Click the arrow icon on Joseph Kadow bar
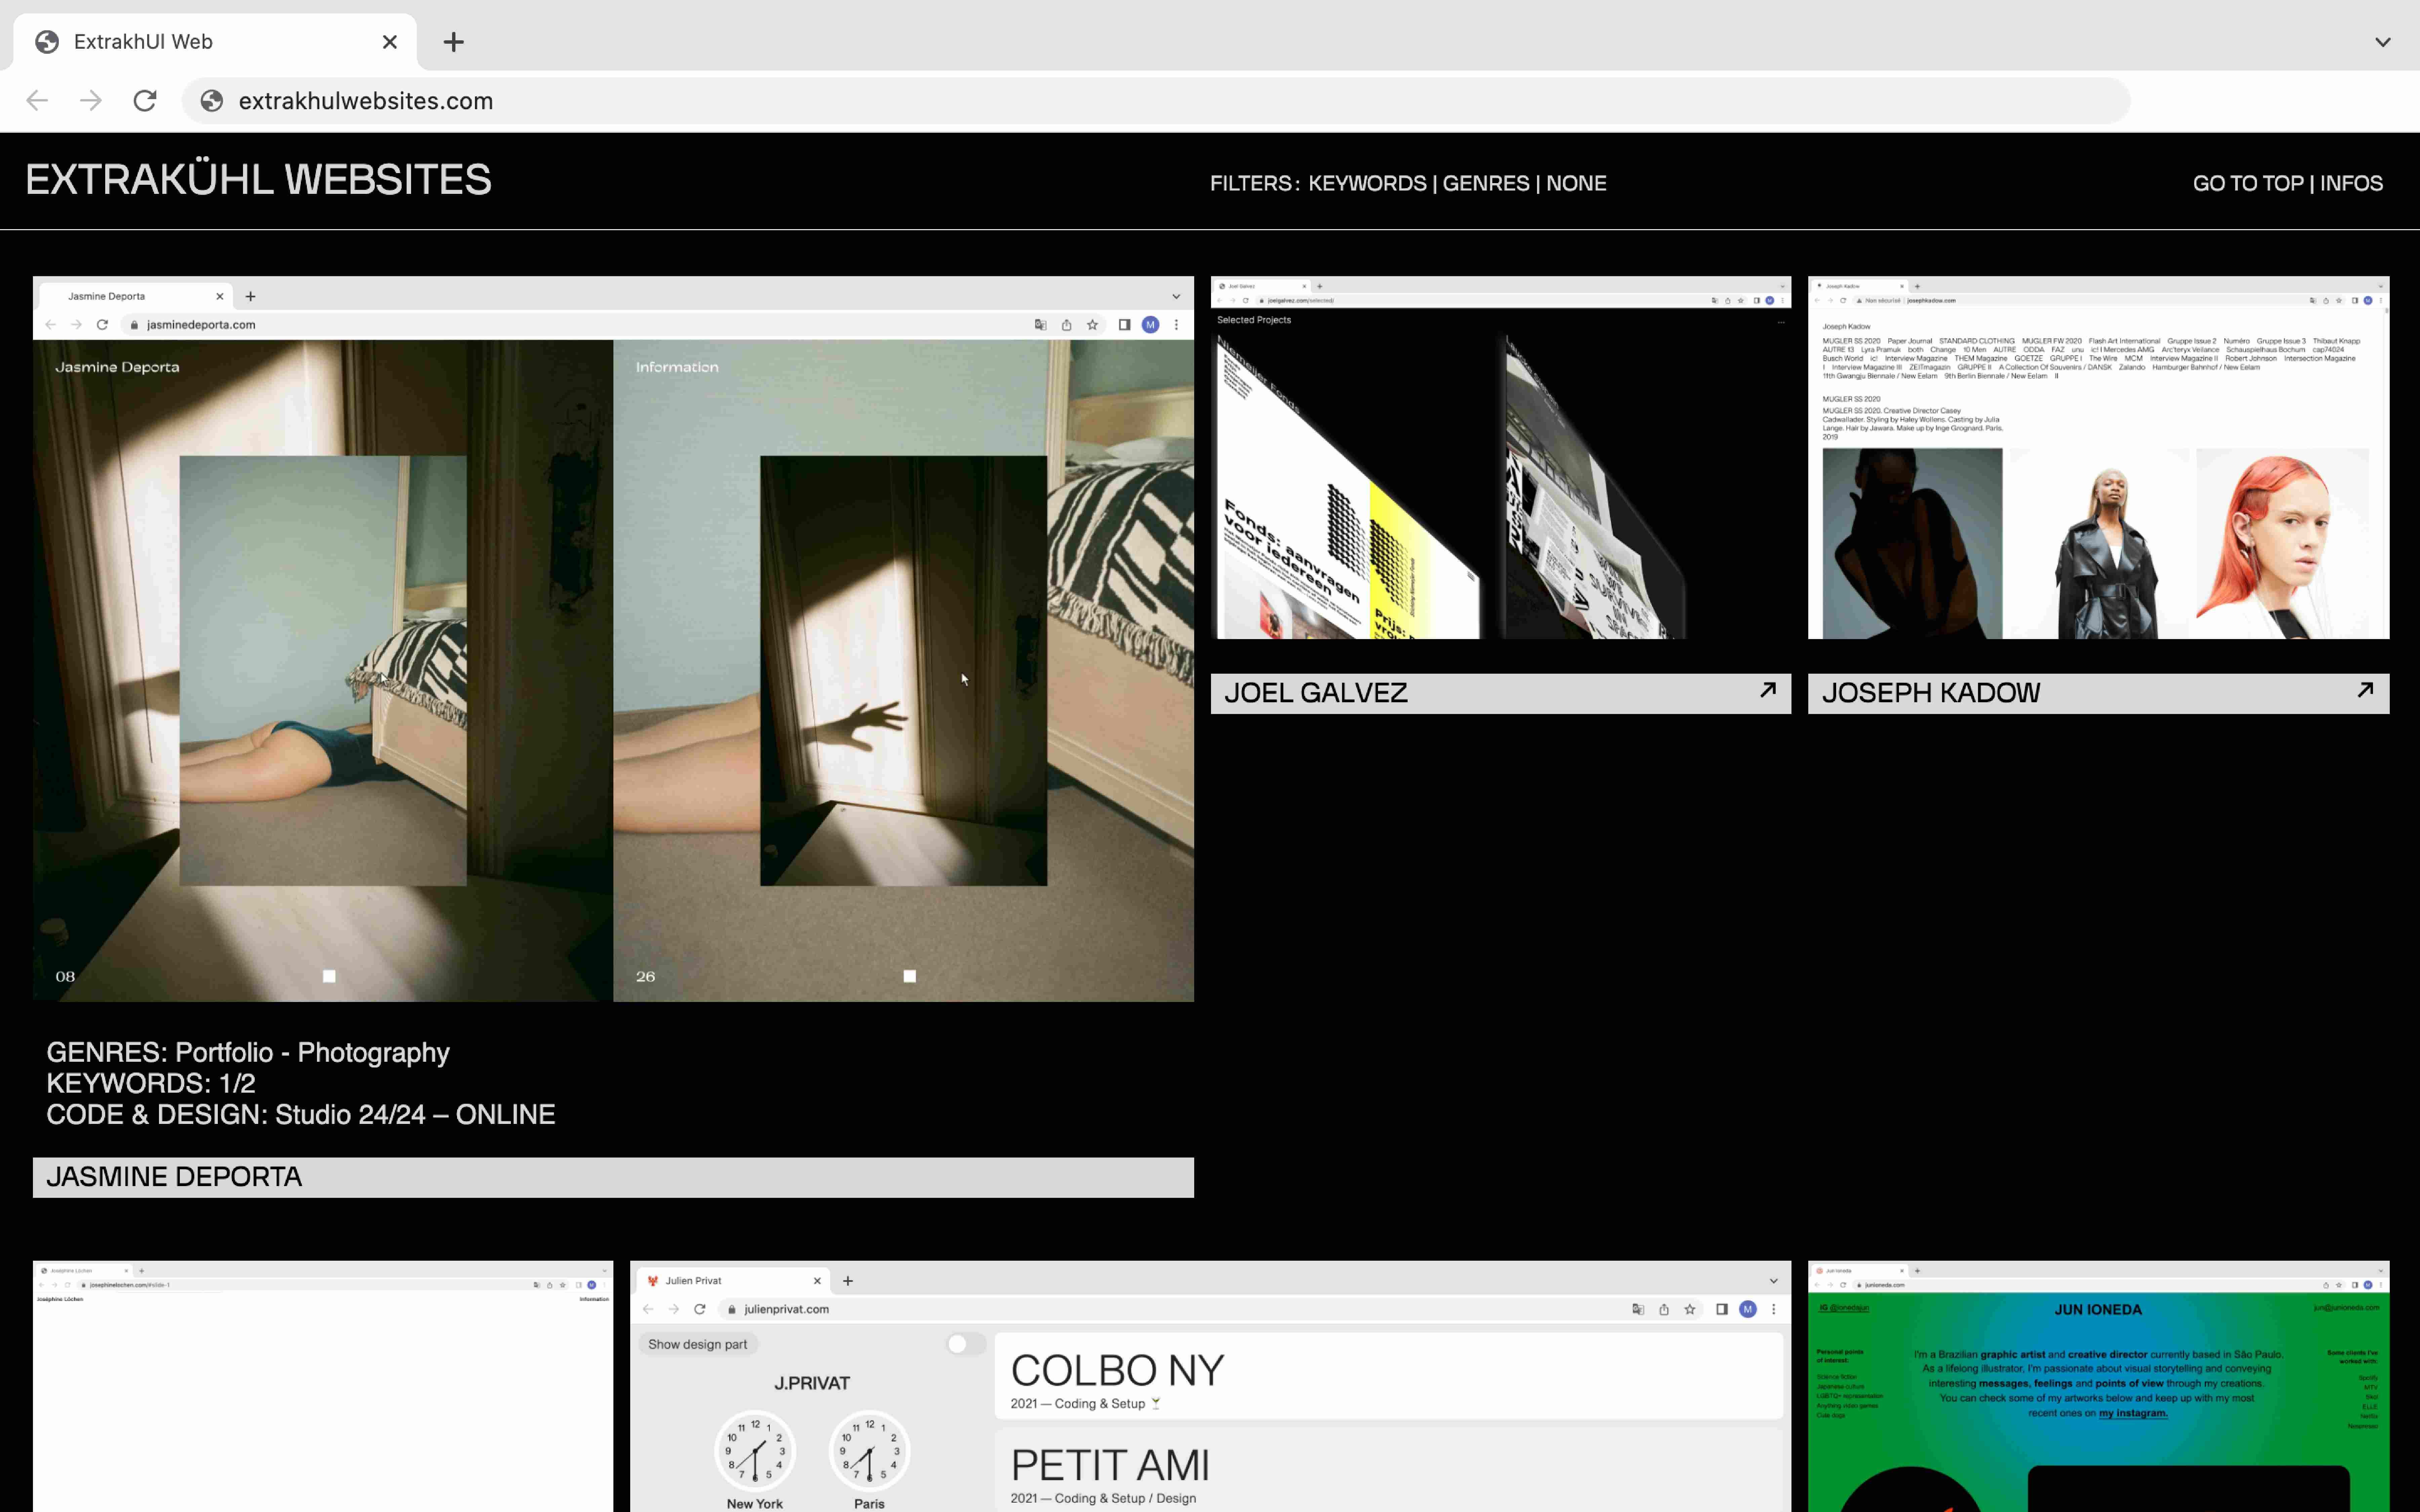2420x1512 pixels. point(2365,690)
